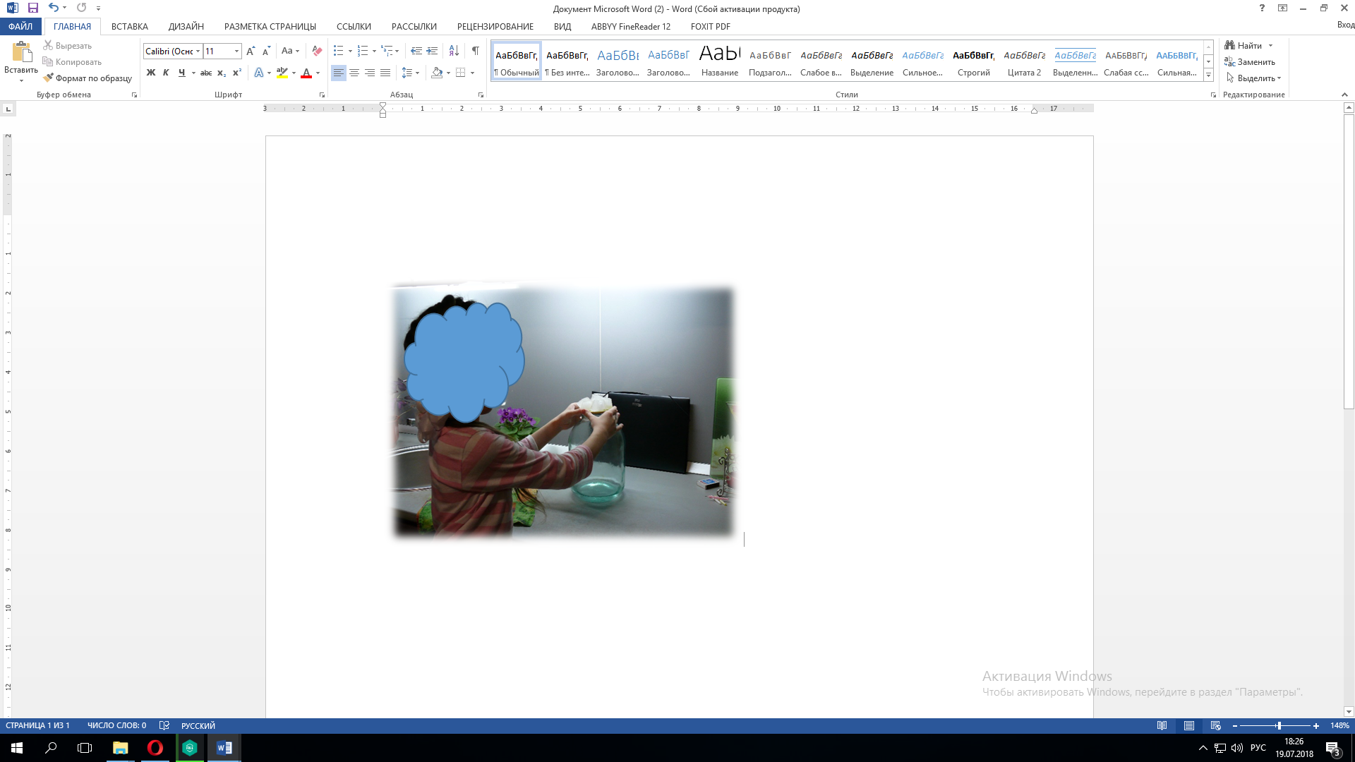Undo the last action in quick access toolbar

(x=54, y=8)
